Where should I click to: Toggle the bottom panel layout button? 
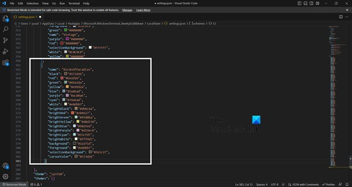(x=306, y=4)
